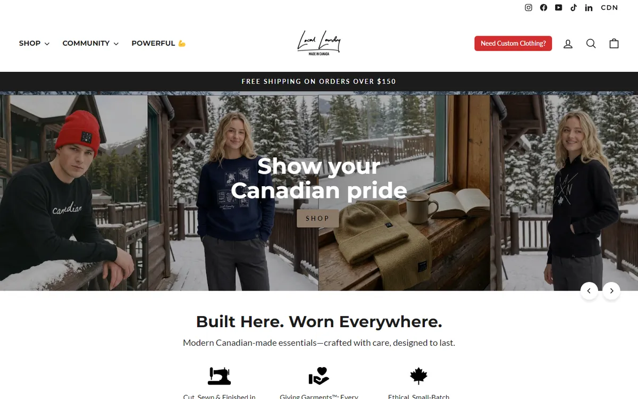Open the Instagram social link
This screenshot has width=638, height=399.
[x=528, y=7]
